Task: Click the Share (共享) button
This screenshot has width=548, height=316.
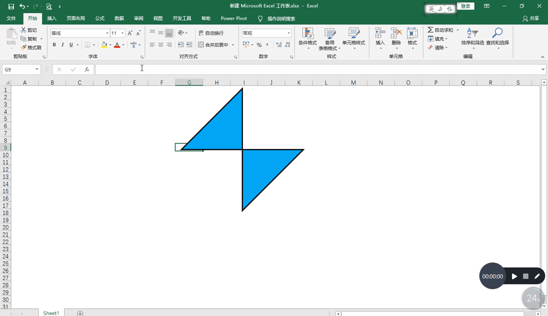Action: click(x=531, y=18)
